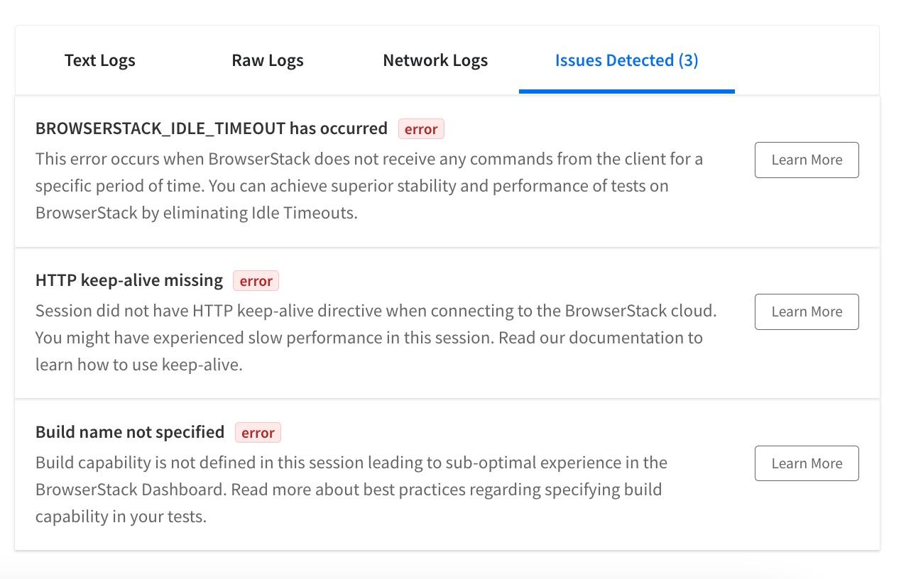The width and height of the screenshot is (906, 579).
Task: Select the Issues Detected (3) tab
Action: click(x=626, y=60)
